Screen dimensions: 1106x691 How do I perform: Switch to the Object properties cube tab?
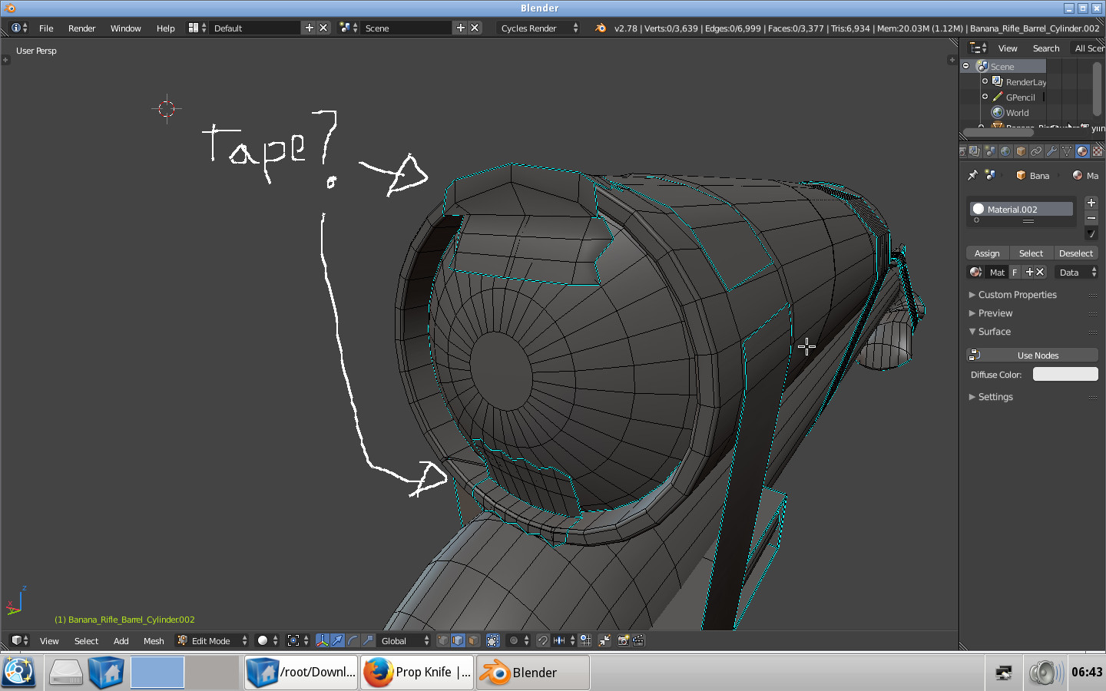pos(1021,151)
